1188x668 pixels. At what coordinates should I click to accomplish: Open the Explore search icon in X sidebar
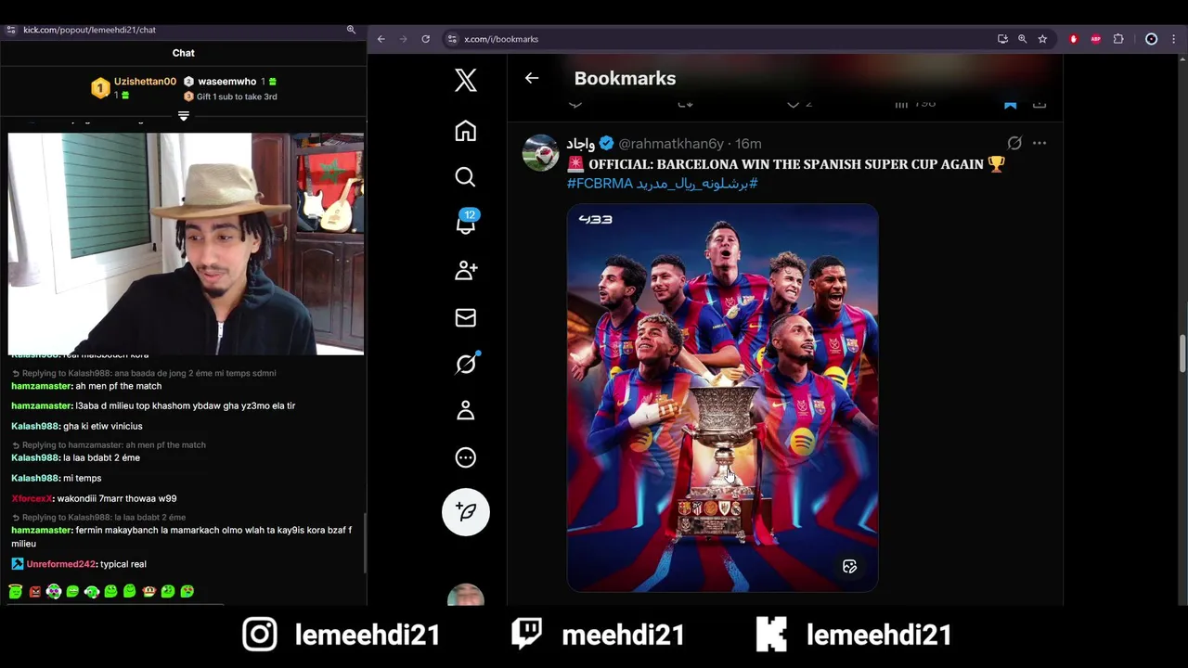click(466, 177)
